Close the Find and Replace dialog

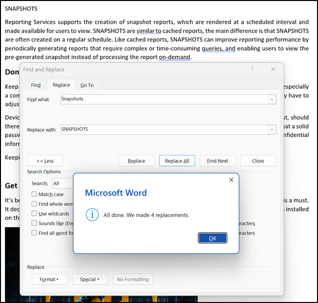coord(273,69)
